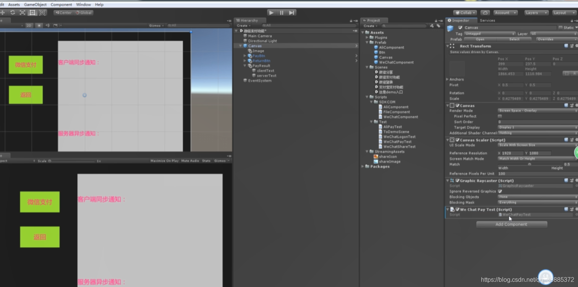The height and width of the screenshot is (287, 578).
Task: Toggle Hierarchy panel lock icon
Action: pyautogui.click(x=351, y=21)
